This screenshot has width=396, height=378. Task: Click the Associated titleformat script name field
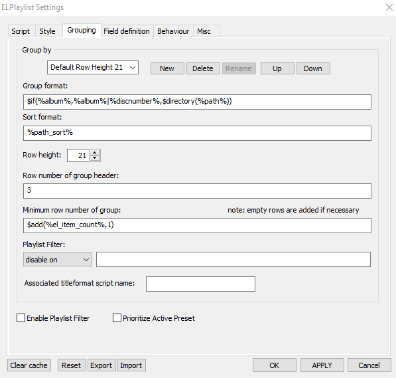pyautogui.click(x=200, y=284)
